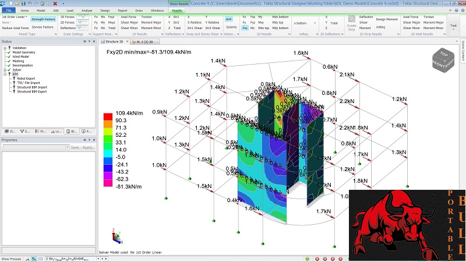
Task: Toggle EHF notional forces button
Action: (x=228, y=19)
